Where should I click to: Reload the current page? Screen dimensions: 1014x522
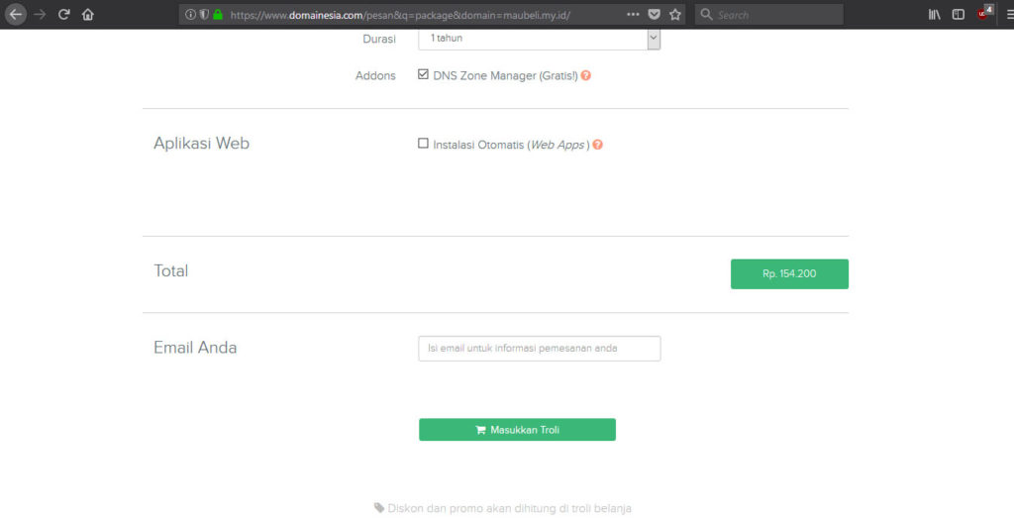(63, 14)
